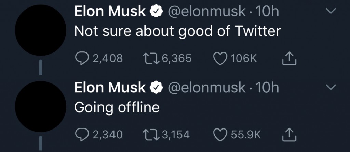350x152 pixels.
Task: Open @elonmusk handle in 'Going offline' tweet
Action: [x=207, y=88]
